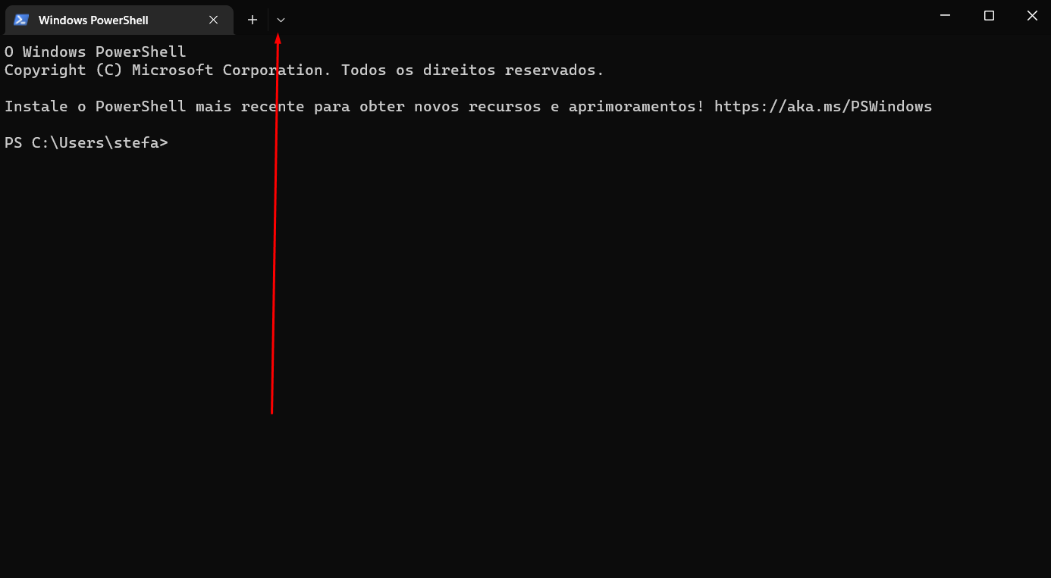Click the "Copyright (C)" text at line start
The height and width of the screenshot is (578, 1051).
click(64, 70)
